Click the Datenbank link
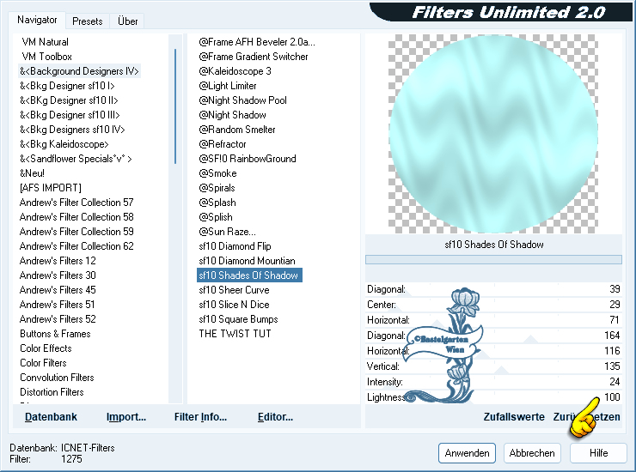 pos(51,417)
